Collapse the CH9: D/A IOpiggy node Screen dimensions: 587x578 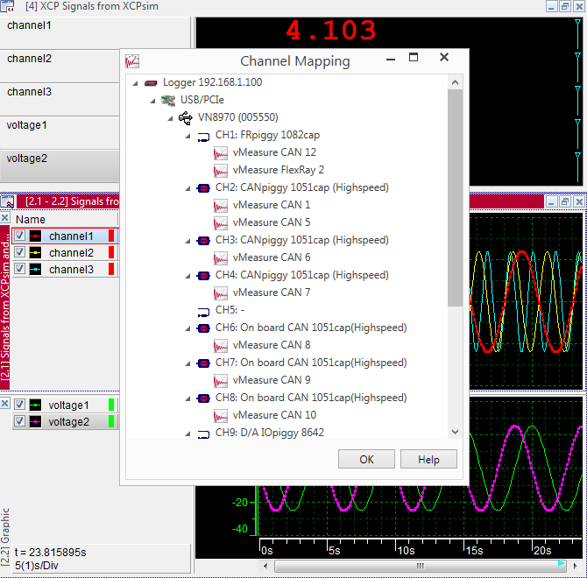pos(188,433)
